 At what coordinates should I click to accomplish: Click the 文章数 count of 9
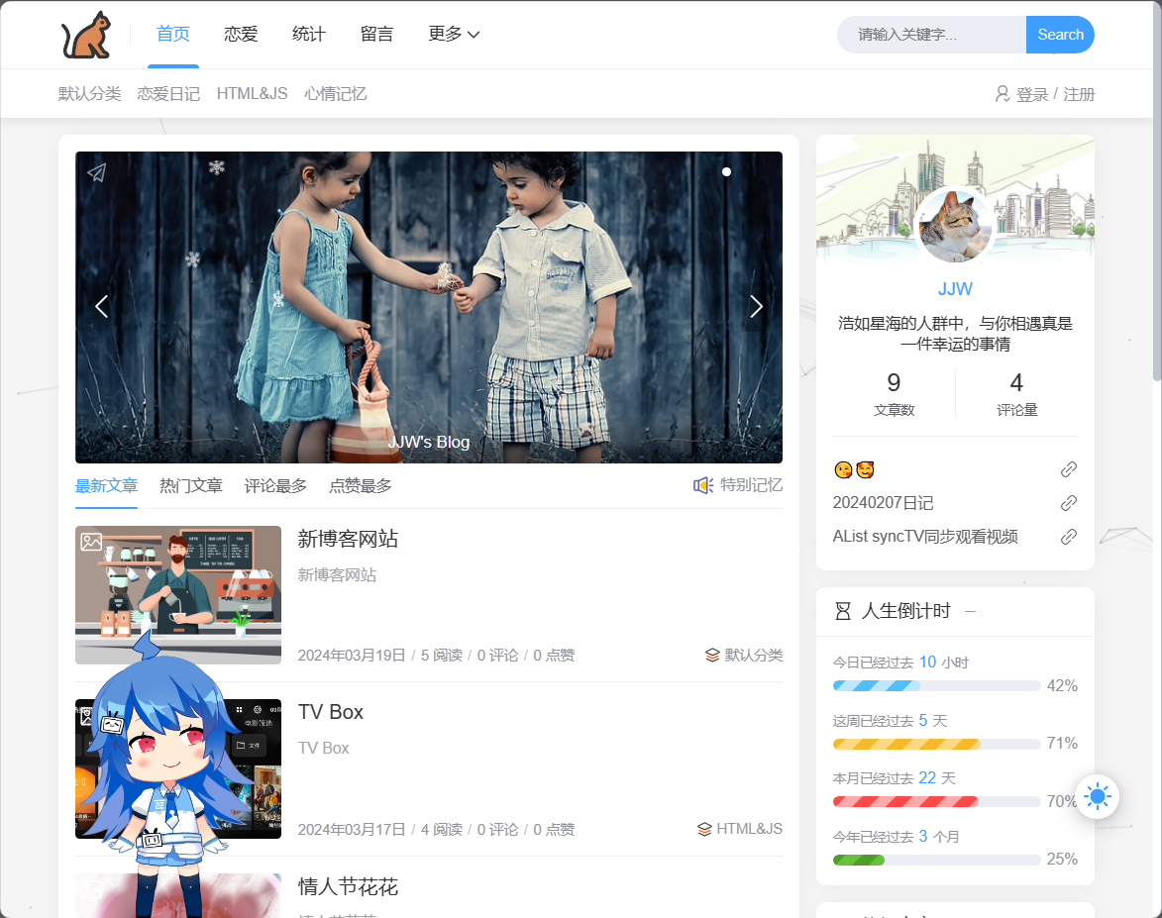[x=894, y=382]
